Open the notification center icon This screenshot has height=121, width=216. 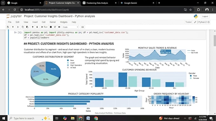point(211,118)
